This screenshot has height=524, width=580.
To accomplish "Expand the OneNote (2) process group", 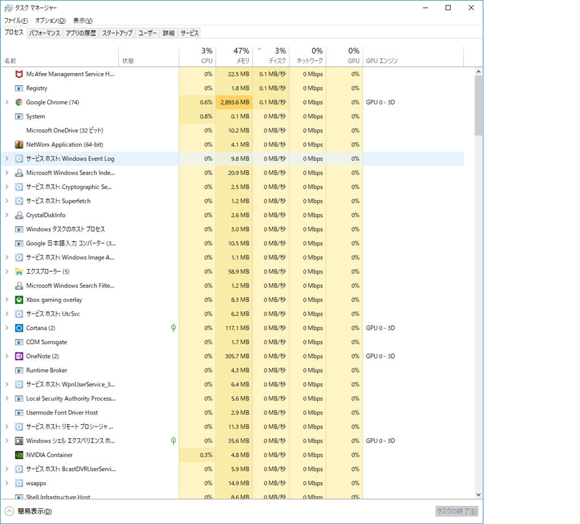I will pos(7,356).
